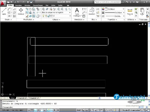
Task: Toggle object snap in status bar
Action: [x=42, y=110]
